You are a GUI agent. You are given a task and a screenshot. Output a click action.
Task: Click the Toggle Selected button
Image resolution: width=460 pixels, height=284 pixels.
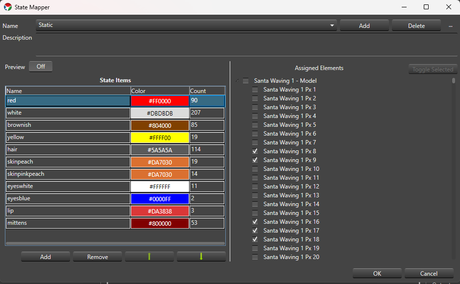pos(433,69)
